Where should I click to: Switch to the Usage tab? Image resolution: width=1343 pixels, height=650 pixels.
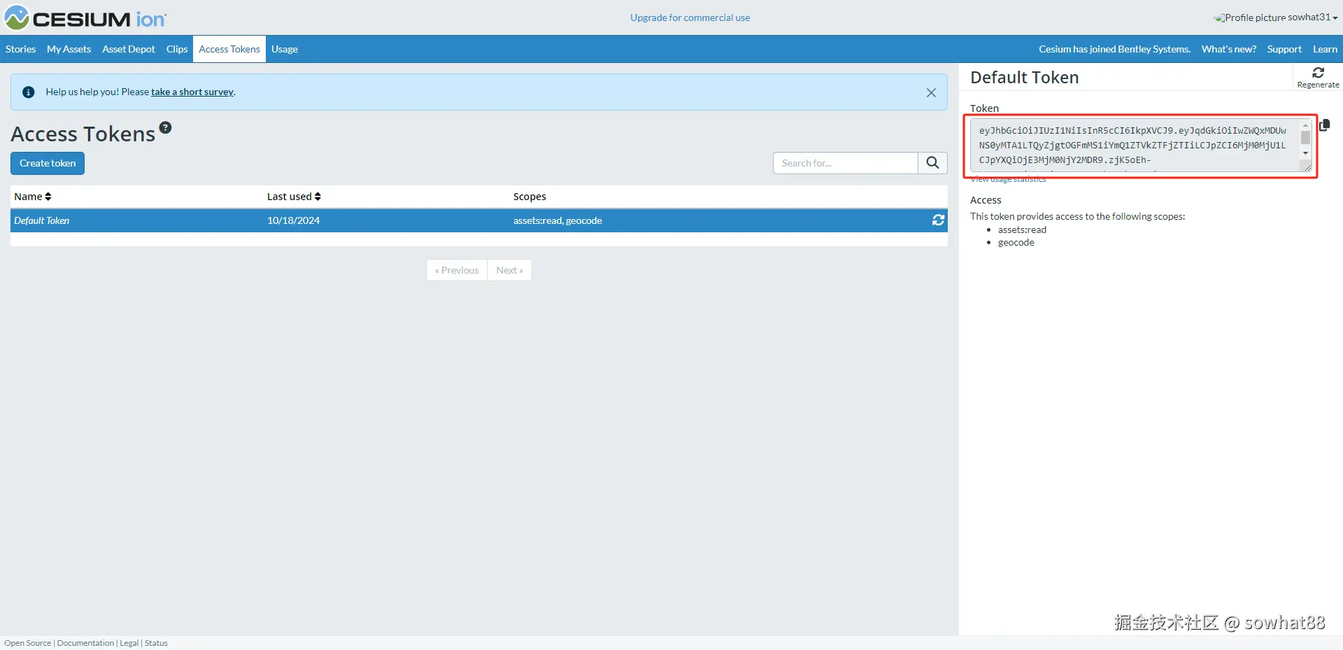tap(285, 49)
